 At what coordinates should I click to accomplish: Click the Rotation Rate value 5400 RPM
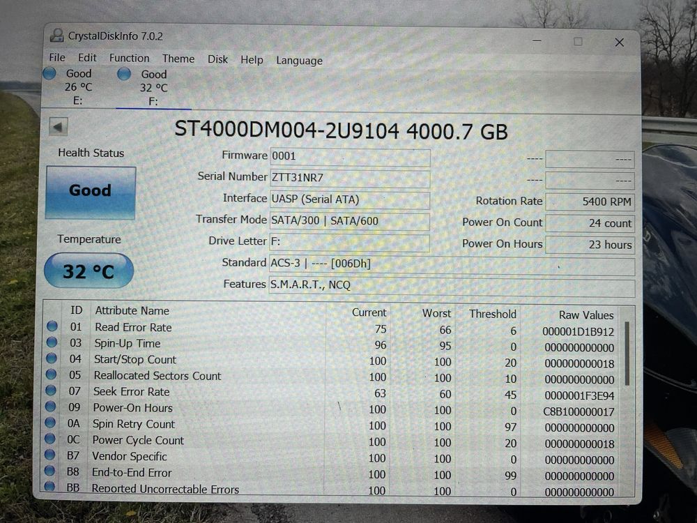(x=590, y=202)
